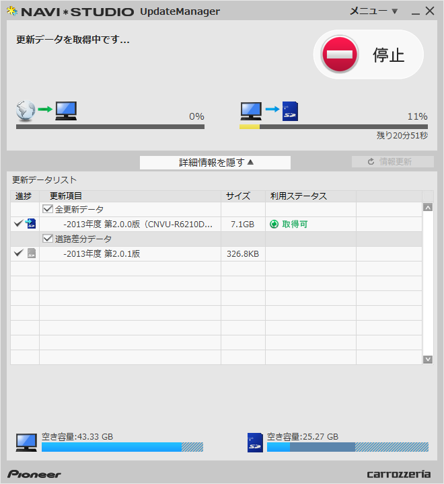This screenshot has width=444, height=484.
Task: Open the メニュー dropdown menu
Action: click(374, 11)
